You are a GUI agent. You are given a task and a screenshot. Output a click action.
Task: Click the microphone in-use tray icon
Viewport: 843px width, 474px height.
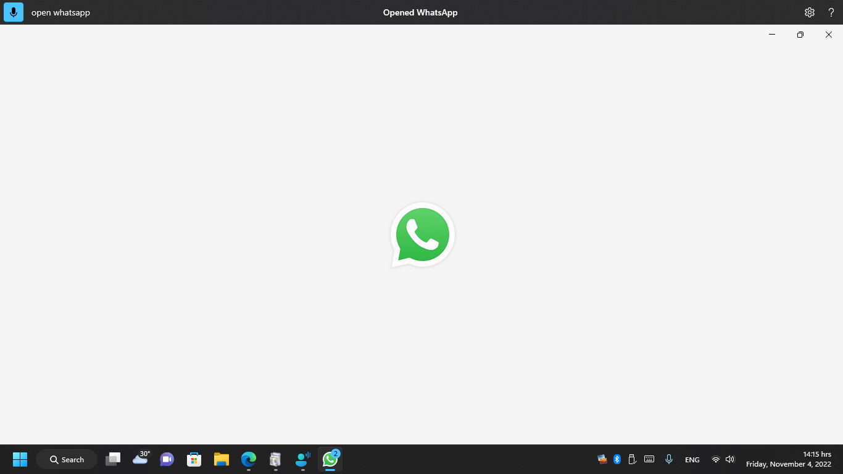pyautogui.click(x=669, y=459)
